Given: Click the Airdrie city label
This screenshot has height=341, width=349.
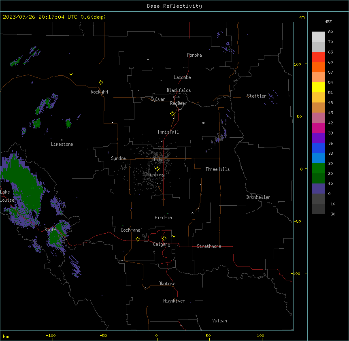Looking at the screenshot, I should click(163, 217).
